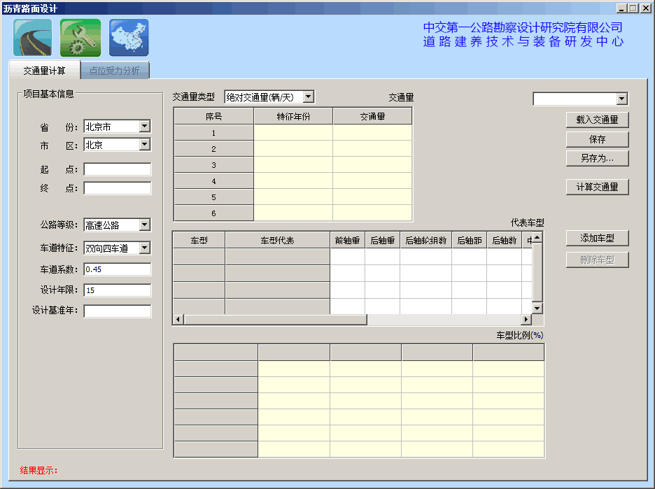Open the wrench and gear settings icon
The image size is (655, 489).
[80, 38]
